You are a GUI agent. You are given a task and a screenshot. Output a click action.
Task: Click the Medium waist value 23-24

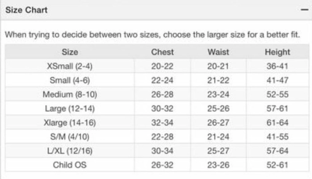click(218, 95)
